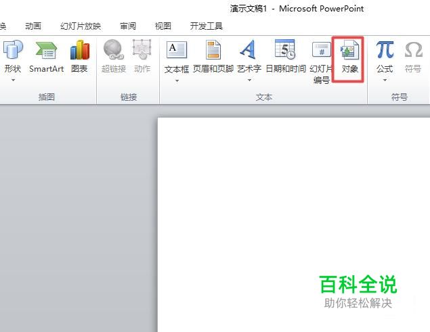
Task: Click the Action (动作) icon
Action: (x=142, y=49)
